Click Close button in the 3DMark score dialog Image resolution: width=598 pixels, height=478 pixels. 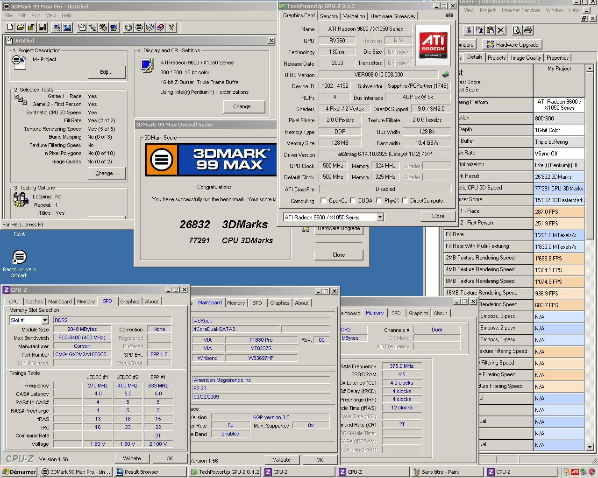(339, 255)
